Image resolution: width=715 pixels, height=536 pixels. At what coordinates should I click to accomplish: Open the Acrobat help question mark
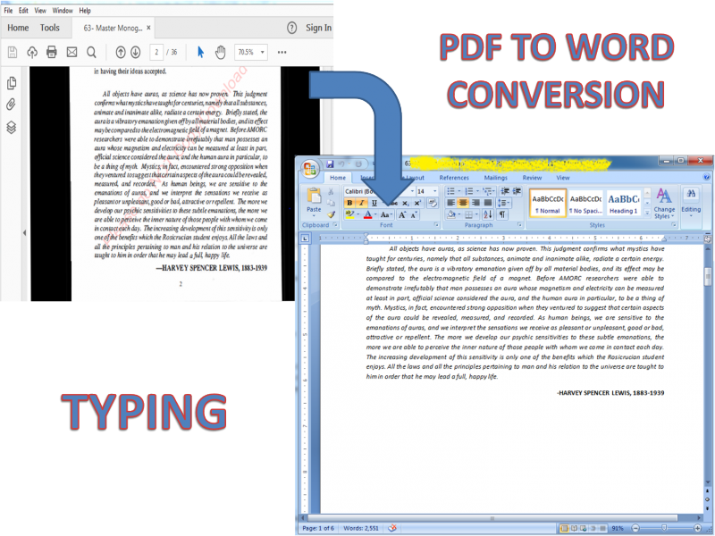pos(292,28)
